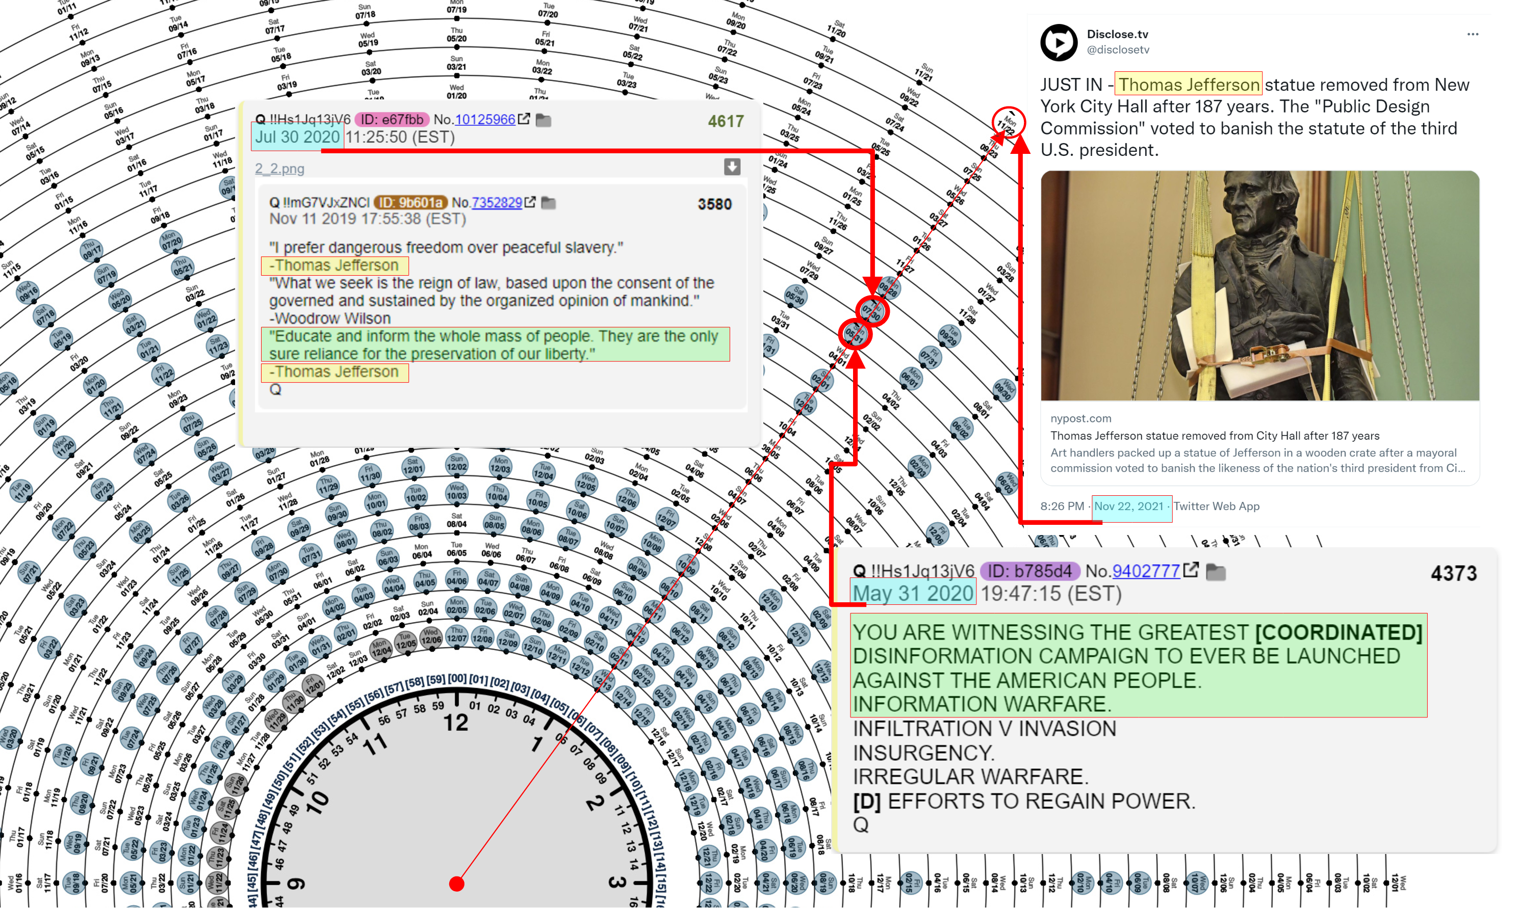Click the Wed 10/03 date circle

point(456,493)
